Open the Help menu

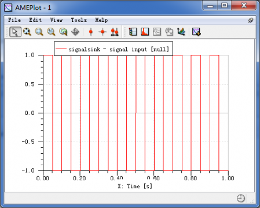click(x=101, y=20)
